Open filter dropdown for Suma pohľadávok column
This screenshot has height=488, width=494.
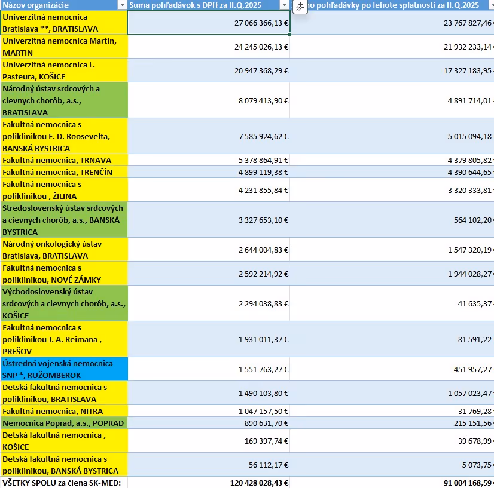point(284,5)
